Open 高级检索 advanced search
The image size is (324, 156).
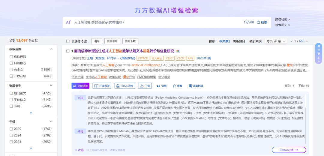coord(283,19)
